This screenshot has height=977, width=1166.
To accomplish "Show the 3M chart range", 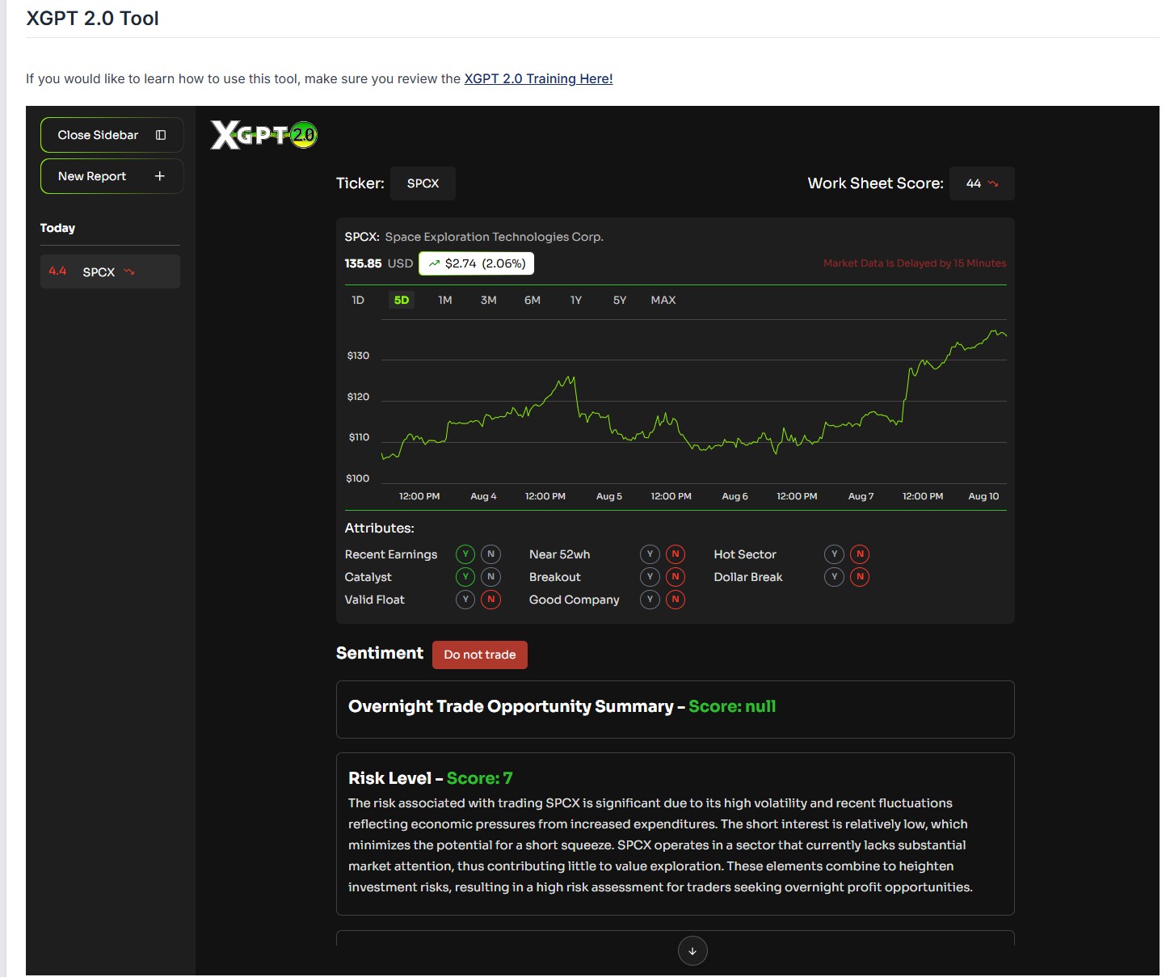I will click(x=489, y=300).
